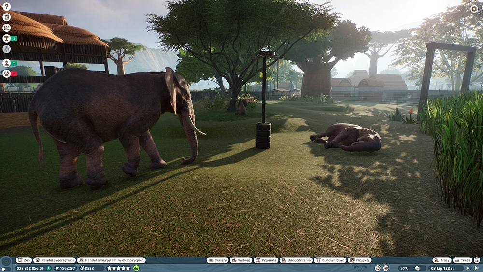
Task: Click the fast-forward speed button
Action: [x=468, y=268]
